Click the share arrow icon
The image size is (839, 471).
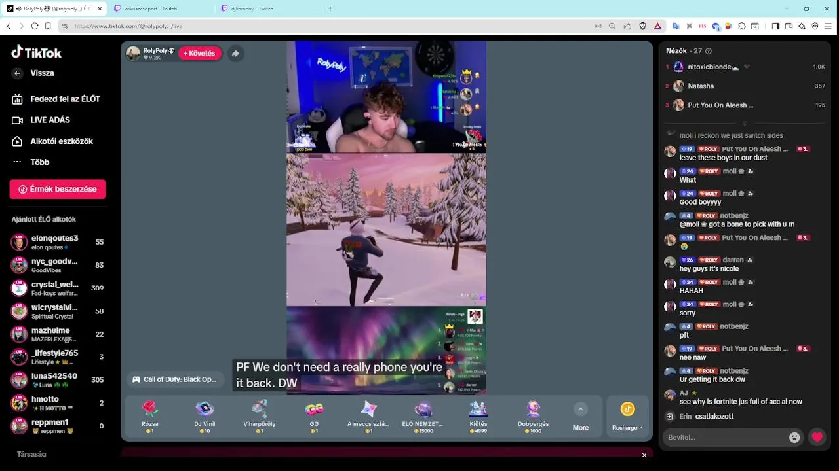235,54
